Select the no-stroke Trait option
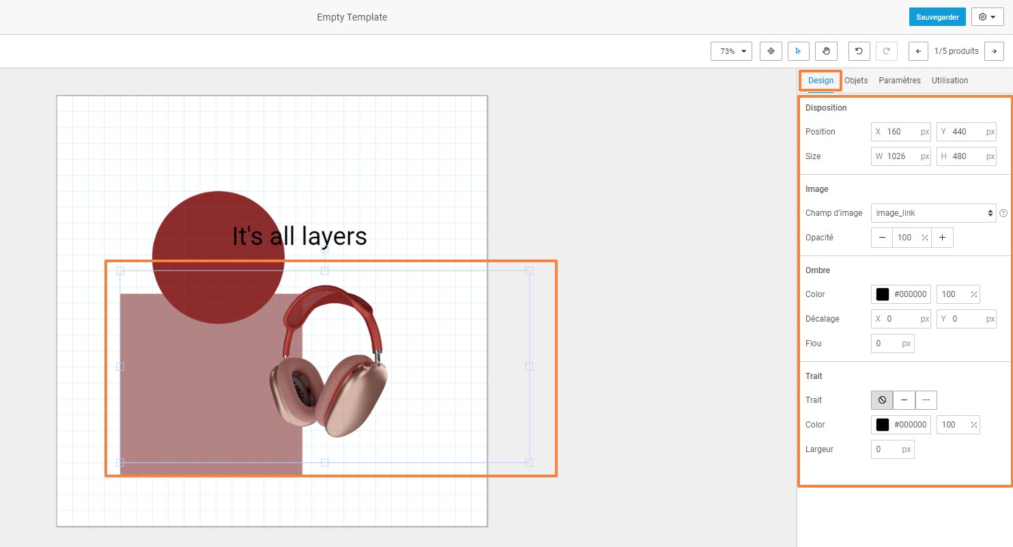Viewport: 1013px width, 547px height. (882, 400)
